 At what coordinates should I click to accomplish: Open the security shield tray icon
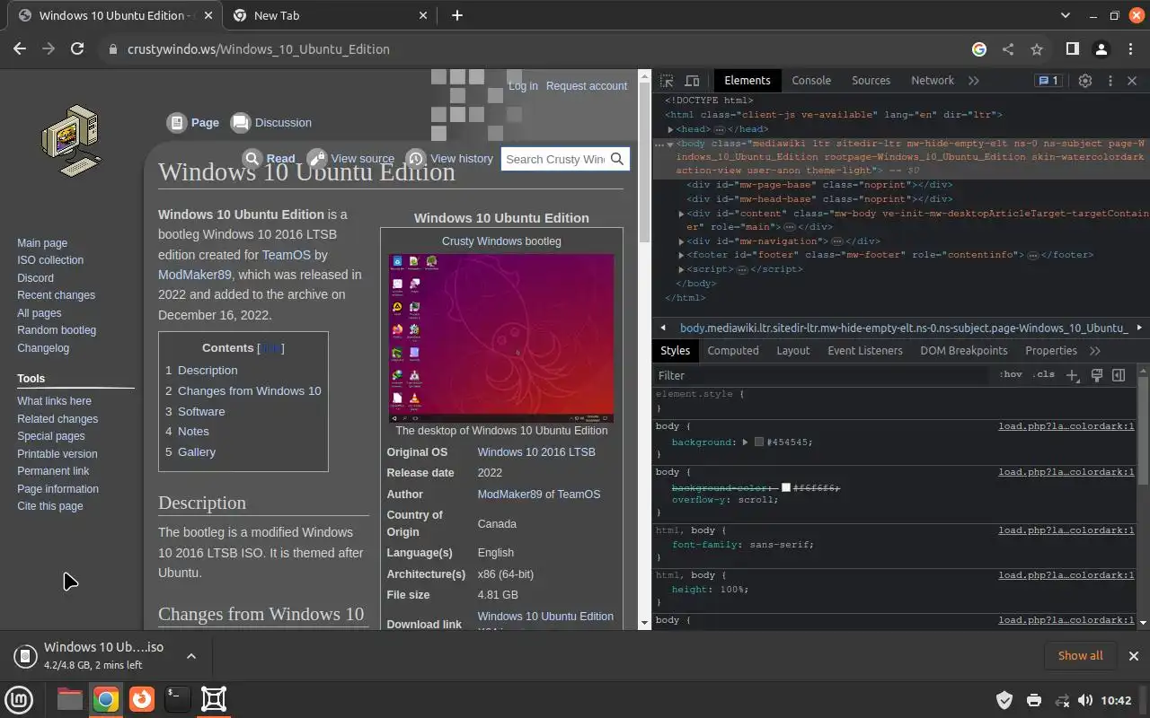click(x=1004, y=700)
